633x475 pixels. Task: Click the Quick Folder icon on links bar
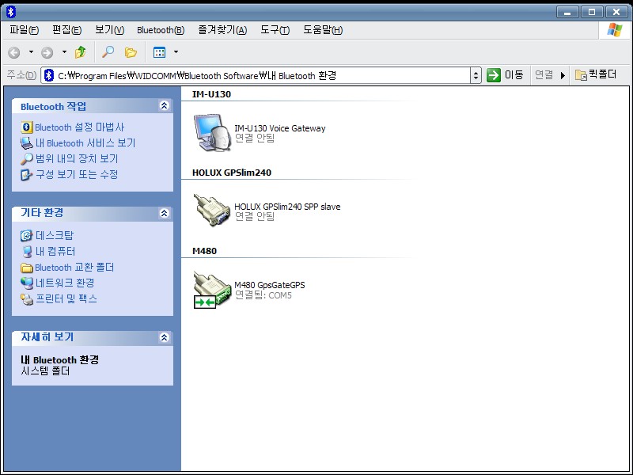tap(581, 75)
